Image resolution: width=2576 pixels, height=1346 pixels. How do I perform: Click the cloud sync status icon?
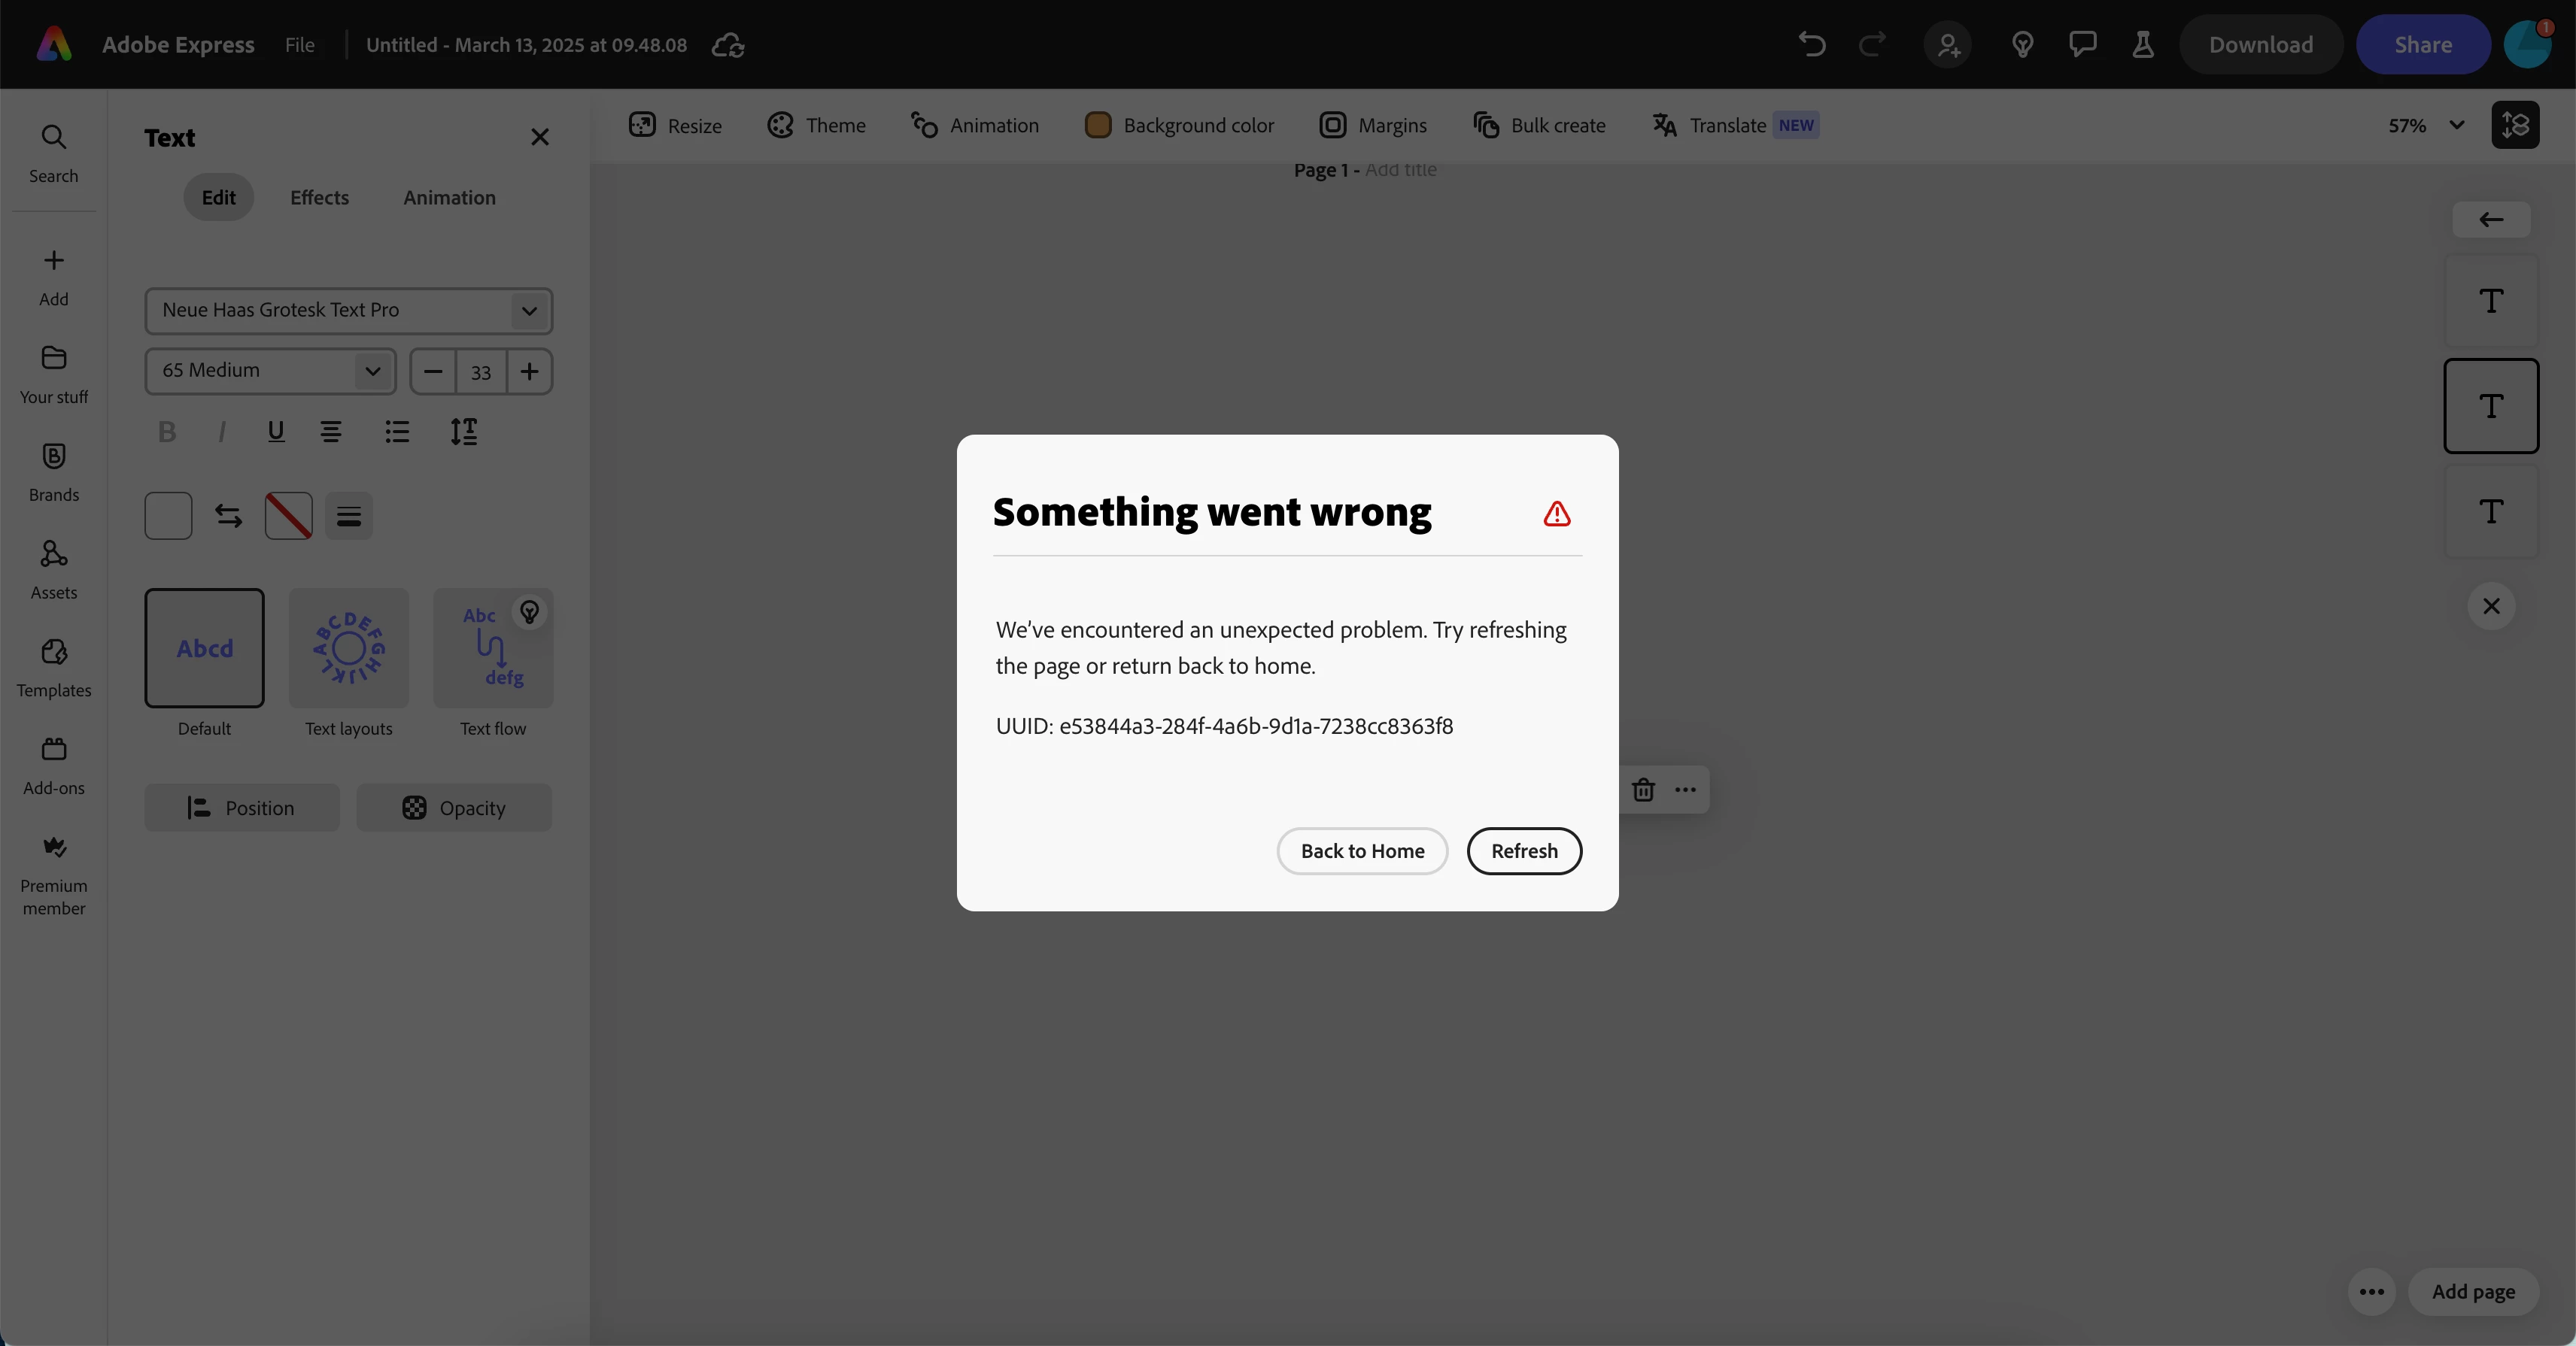(728, 45)
